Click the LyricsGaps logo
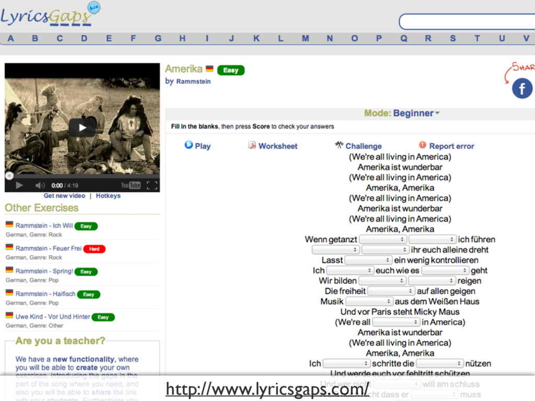This screenshot has width=535, height=401. 50,14
